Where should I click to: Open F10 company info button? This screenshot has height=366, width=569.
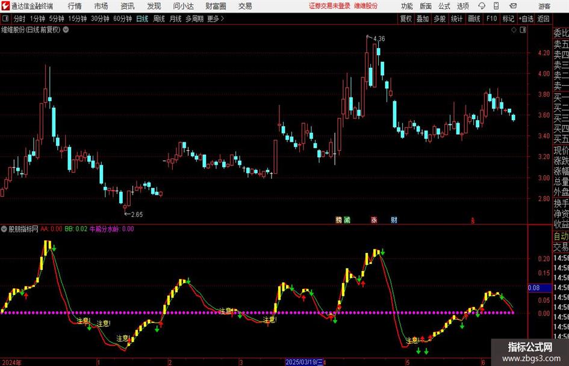coord(491,19)
